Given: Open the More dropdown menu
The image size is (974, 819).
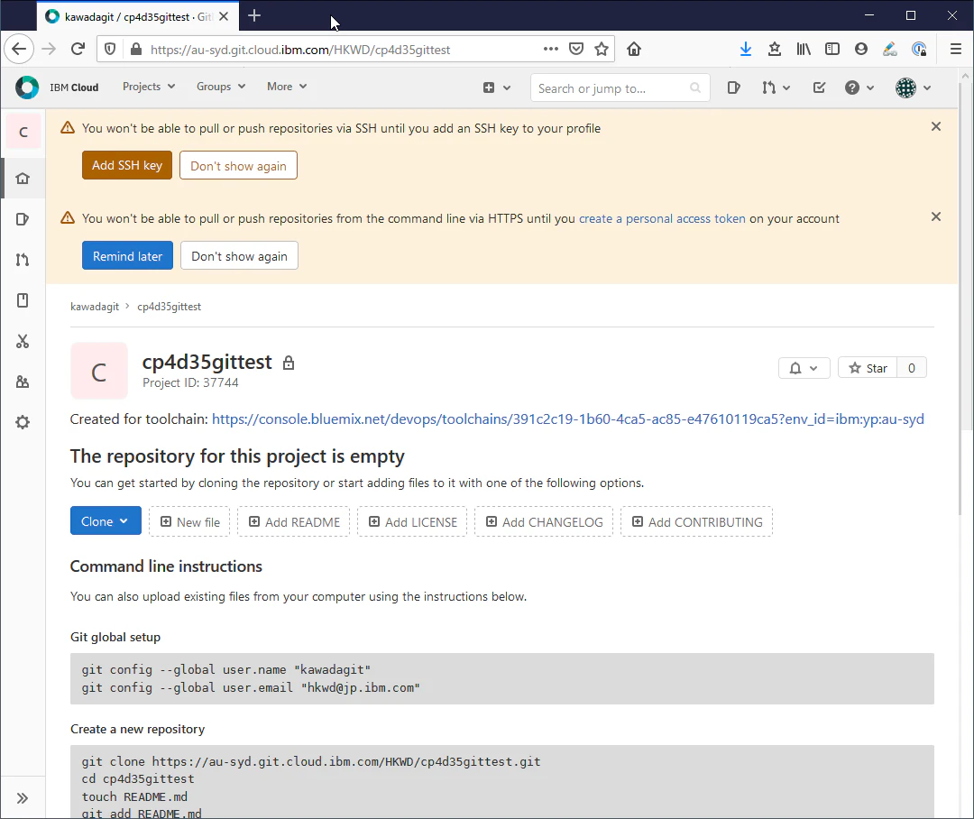Looking at the screenshot, I should [287, 87].
